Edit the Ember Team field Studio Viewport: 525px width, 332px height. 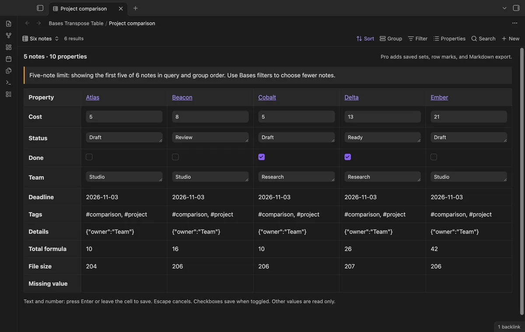(x=469, y=177)
